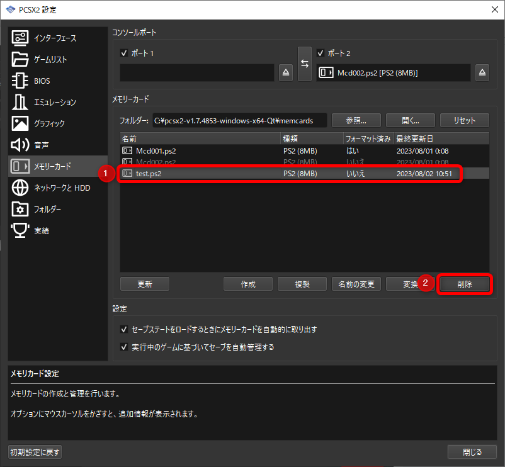The width and height of the screenshot is (505, 467).
Task: Click the eject icon next to Port 1
Action: 285,72
